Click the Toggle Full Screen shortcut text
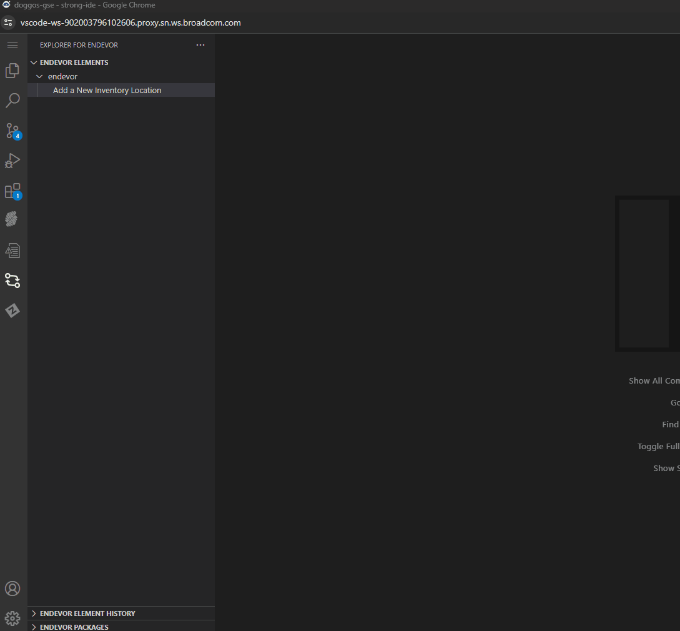The image size is (680, 631). 658,446
